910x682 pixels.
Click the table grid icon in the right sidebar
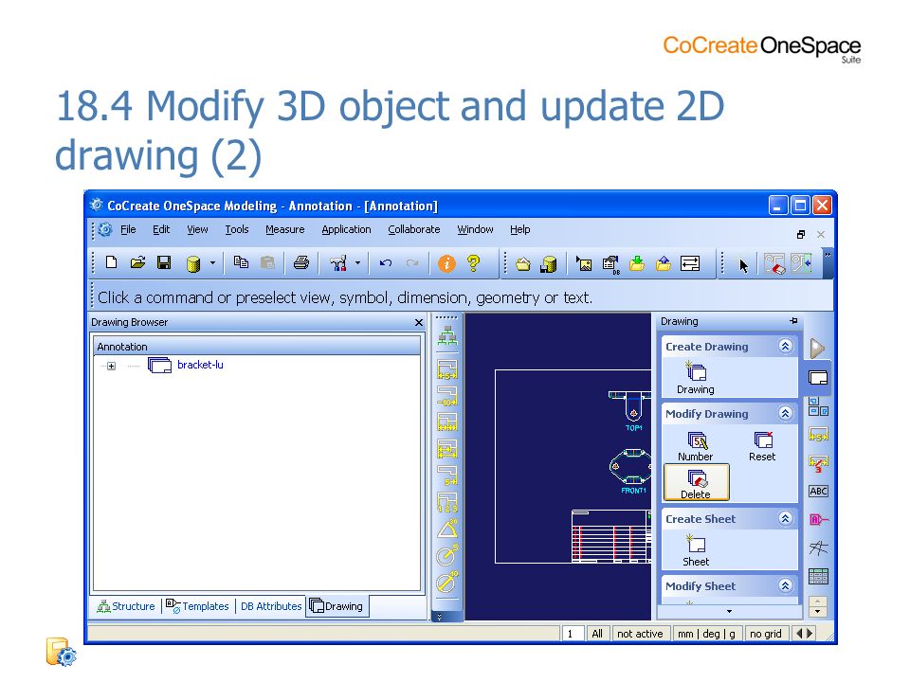818,577
